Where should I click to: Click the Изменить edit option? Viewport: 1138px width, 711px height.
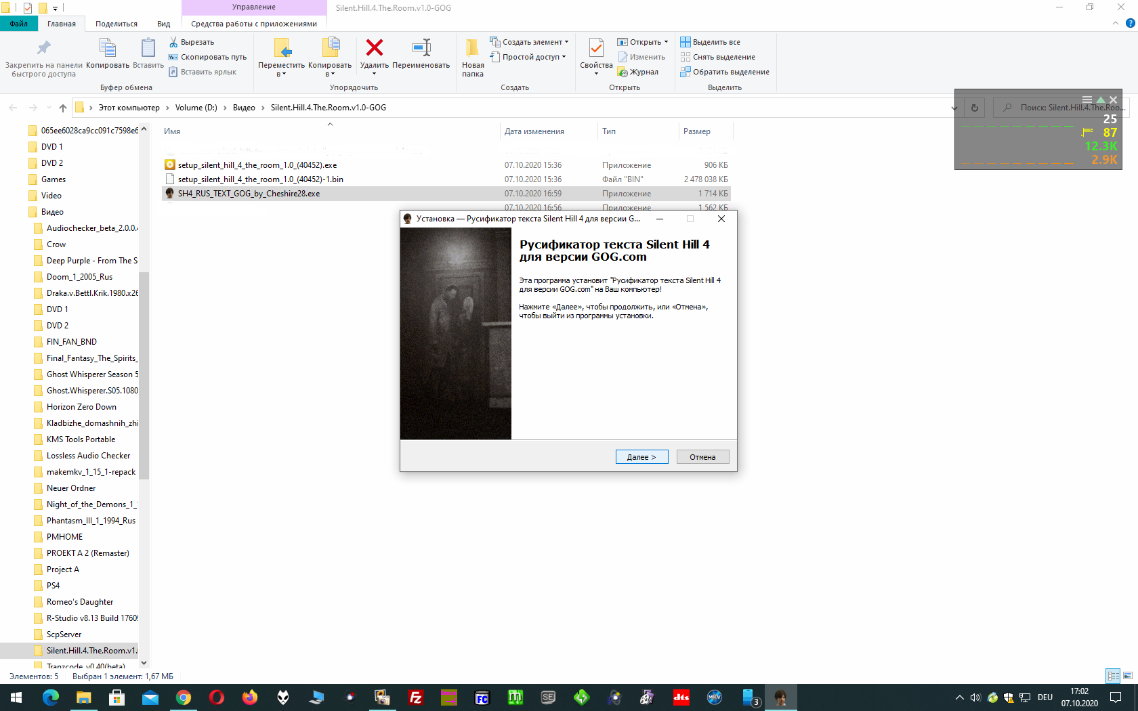click(x=641, y=57)
